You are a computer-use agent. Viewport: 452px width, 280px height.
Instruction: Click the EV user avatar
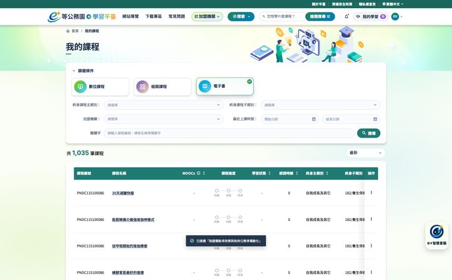tap(395, 16)
